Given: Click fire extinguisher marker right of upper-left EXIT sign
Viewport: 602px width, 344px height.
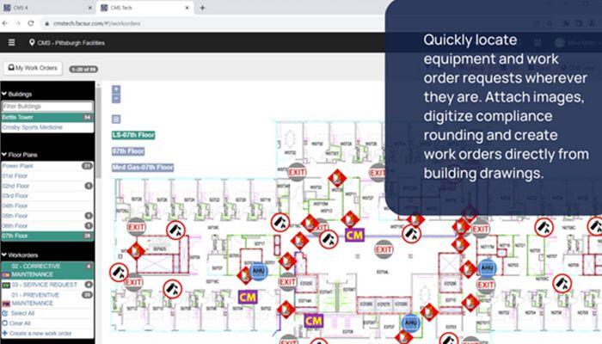Looking at the screenshot, I should 175,230.
